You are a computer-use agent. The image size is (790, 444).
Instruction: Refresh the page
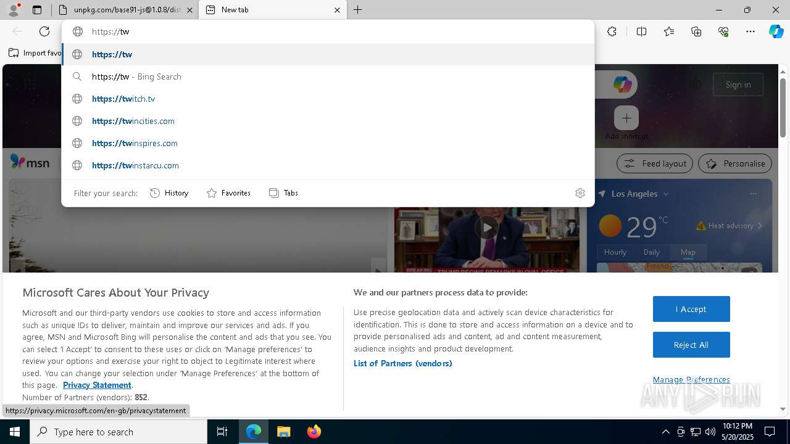(44, 31)
